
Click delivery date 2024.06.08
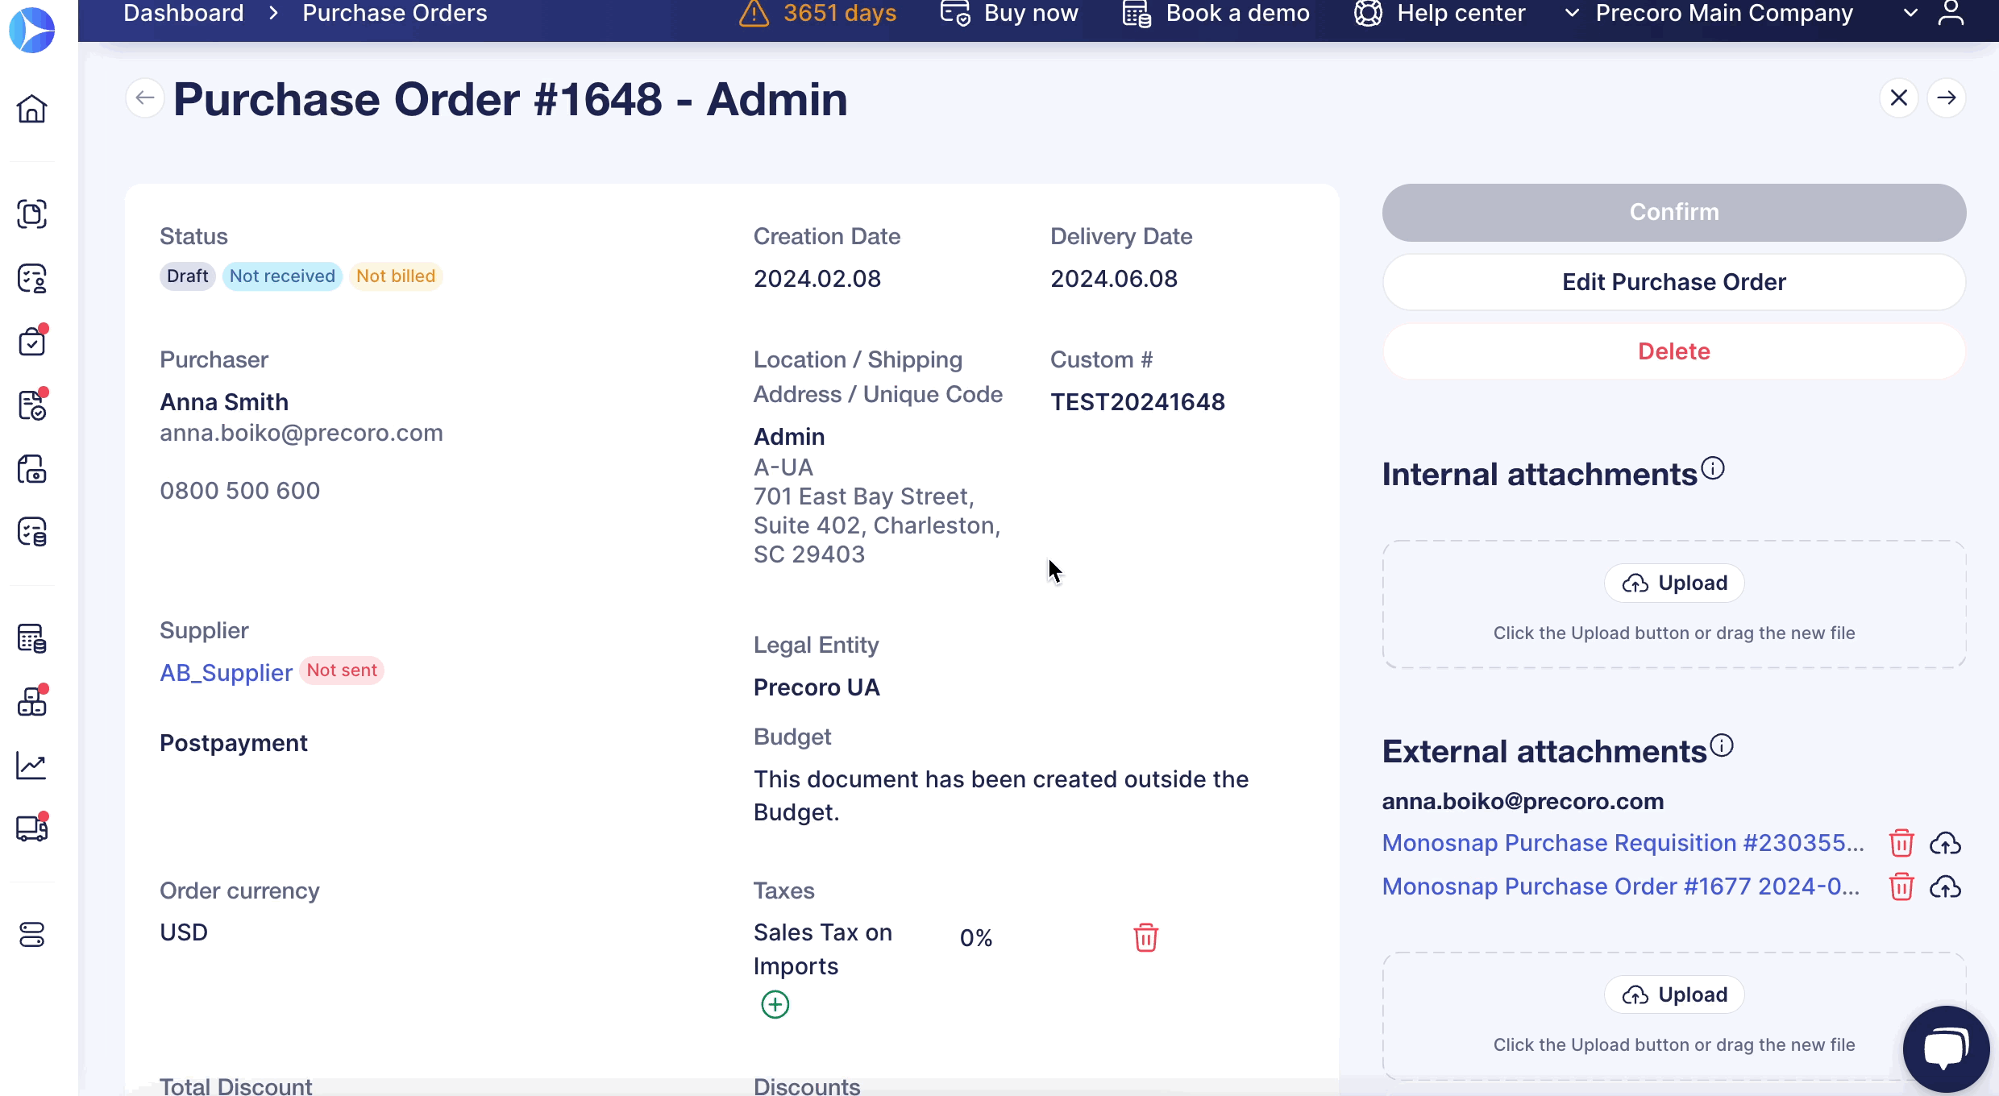(x=1114, y=279)
